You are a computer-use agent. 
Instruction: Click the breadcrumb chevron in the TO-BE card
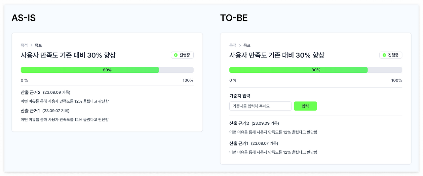pyautogui.click(x=240, y=45)
